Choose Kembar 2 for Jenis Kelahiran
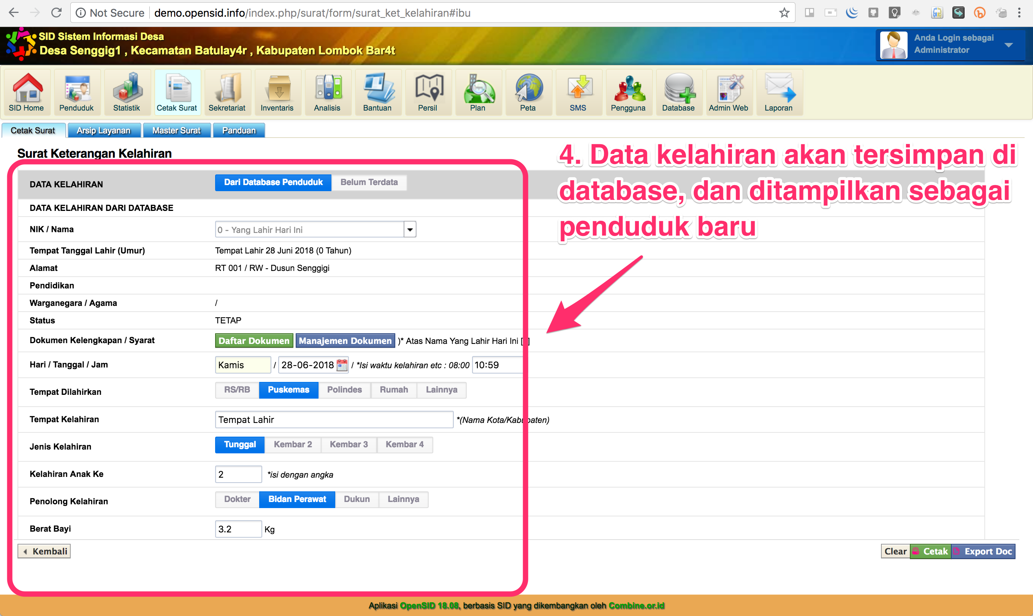 tap(293, 444)
